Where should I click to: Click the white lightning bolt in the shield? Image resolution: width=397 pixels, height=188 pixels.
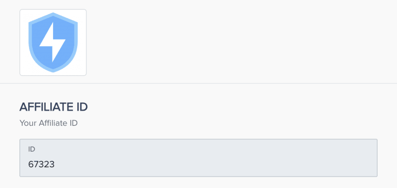(53, 43)
